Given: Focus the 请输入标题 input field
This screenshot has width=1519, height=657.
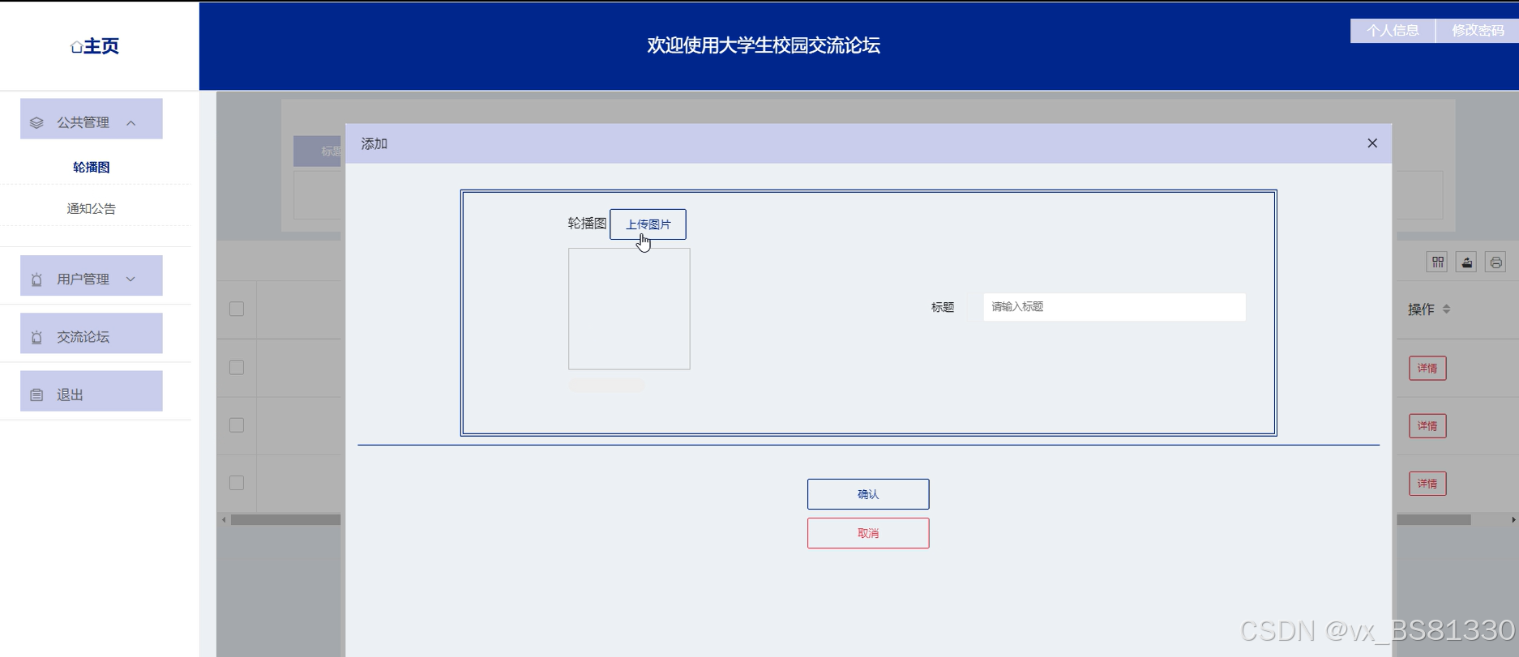Looking at the screenshot, I should click(x=1115, y=307).
